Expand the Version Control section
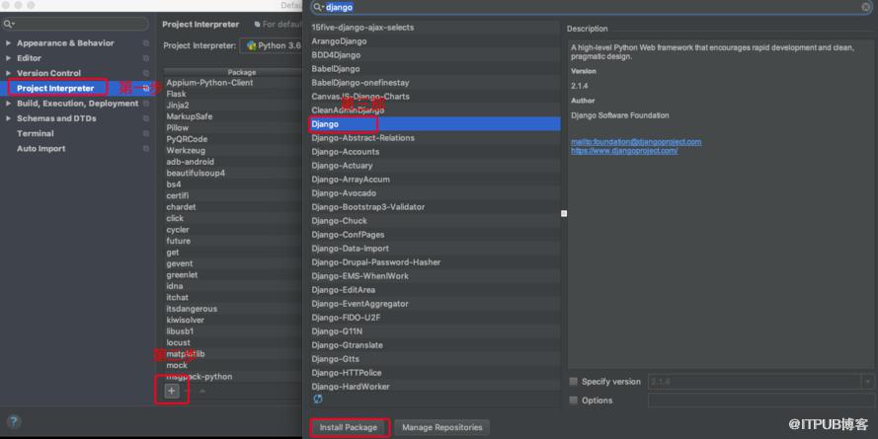This screenshot has height=439, width=878. [8, 73]
